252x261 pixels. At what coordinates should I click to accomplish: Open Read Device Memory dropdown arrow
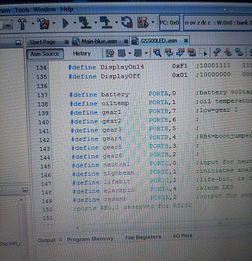(116, 22)
